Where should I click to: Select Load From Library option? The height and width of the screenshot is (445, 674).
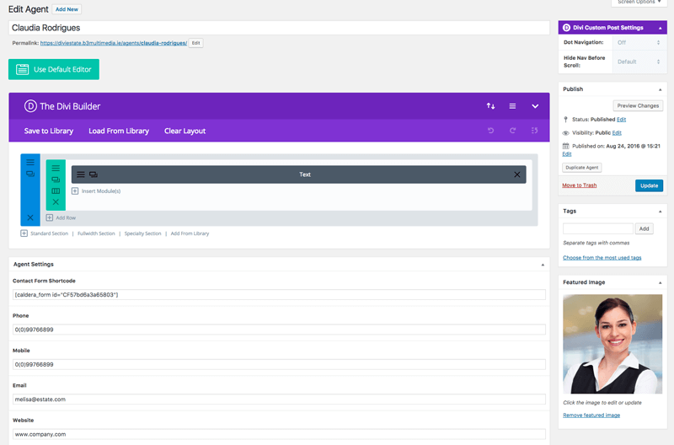point(119,131)
